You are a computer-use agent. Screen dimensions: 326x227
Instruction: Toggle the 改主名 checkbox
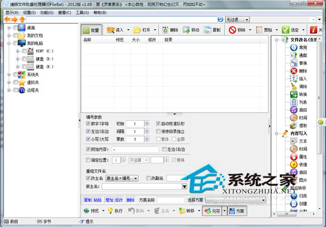tap(88, 178)
